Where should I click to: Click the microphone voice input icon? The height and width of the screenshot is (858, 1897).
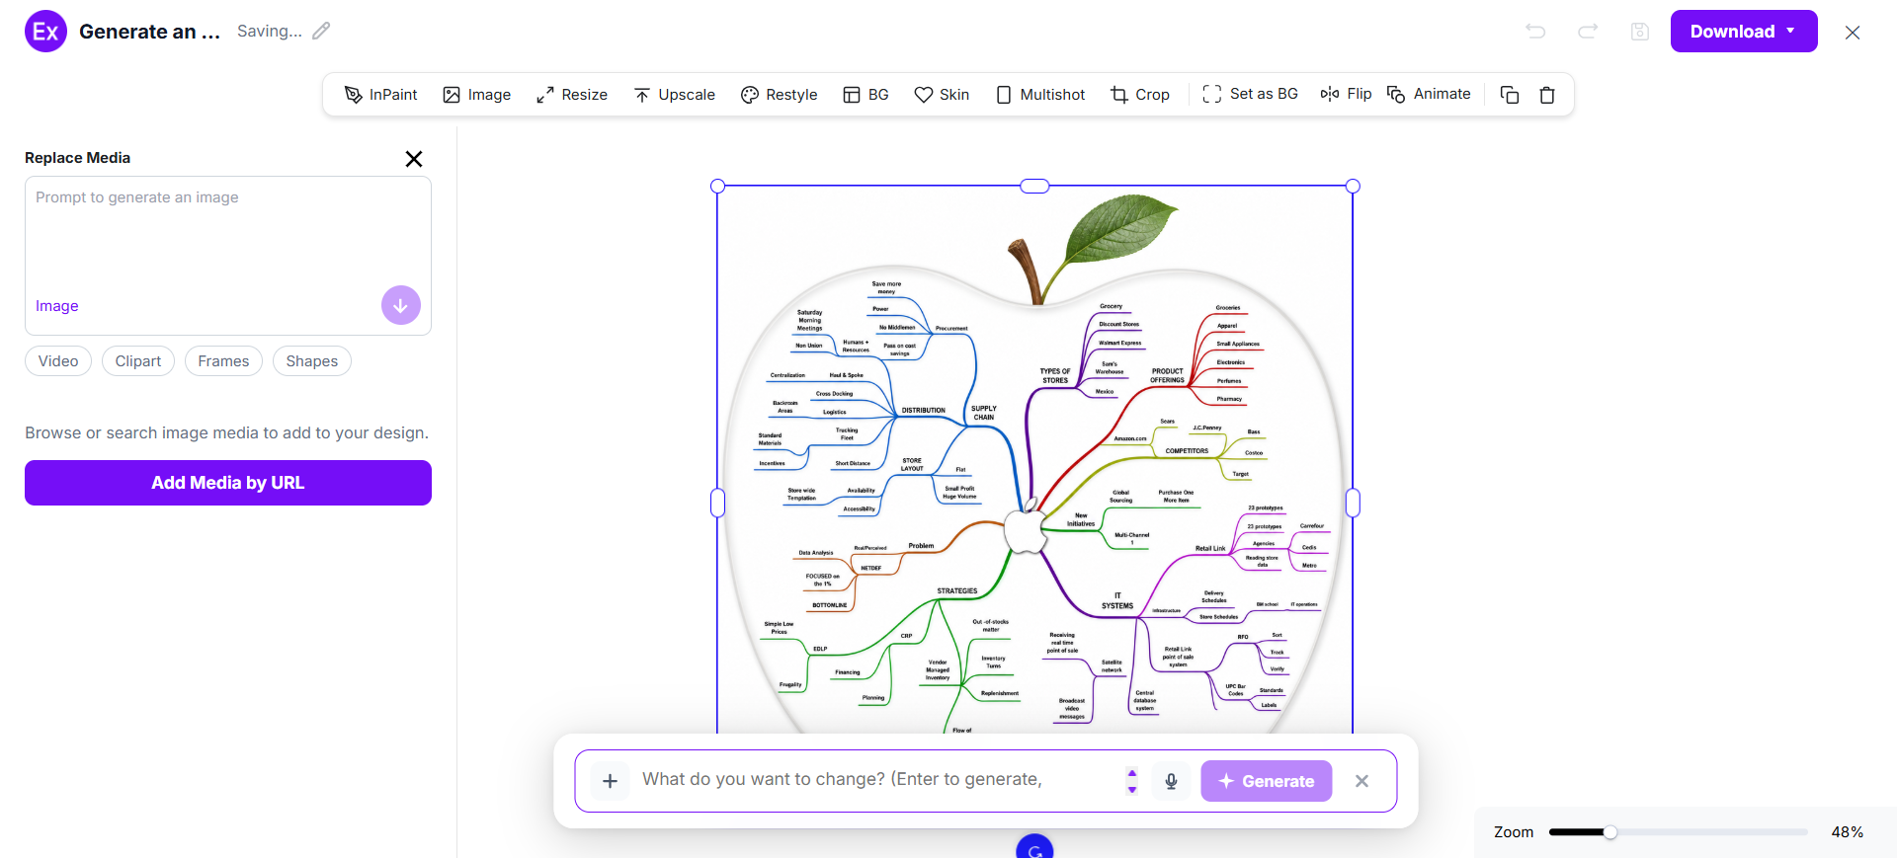[x=1171, y=781]
